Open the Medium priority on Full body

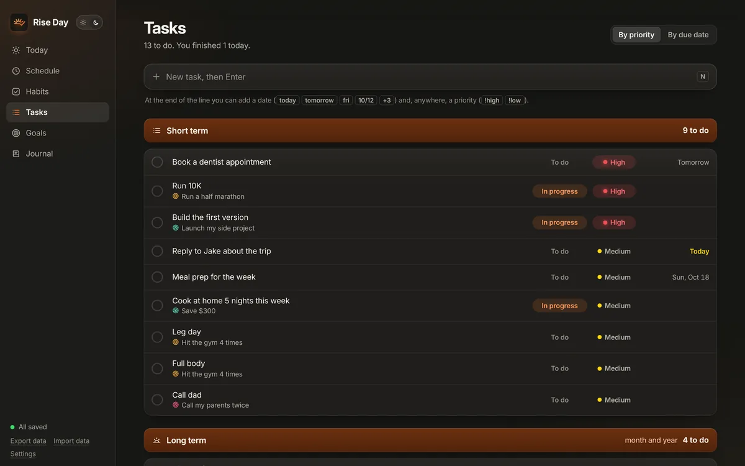[613, 368]
